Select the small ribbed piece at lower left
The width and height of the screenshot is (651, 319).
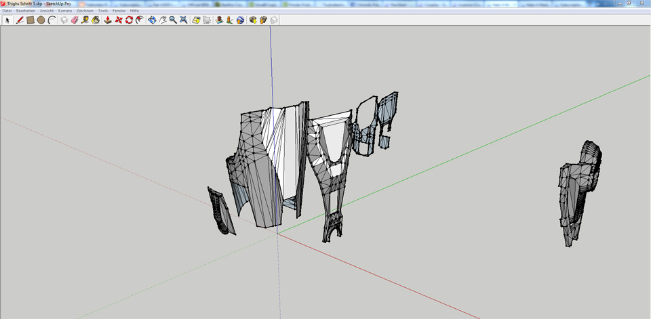tap(221, 211)
